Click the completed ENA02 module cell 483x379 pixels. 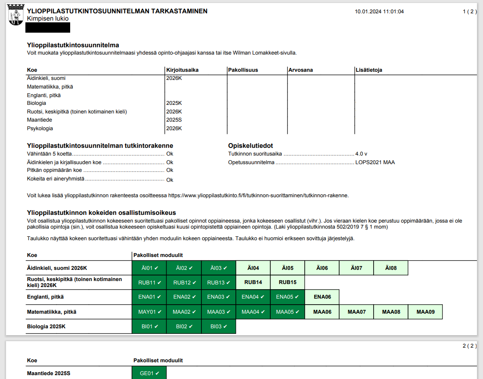point(184,297)
